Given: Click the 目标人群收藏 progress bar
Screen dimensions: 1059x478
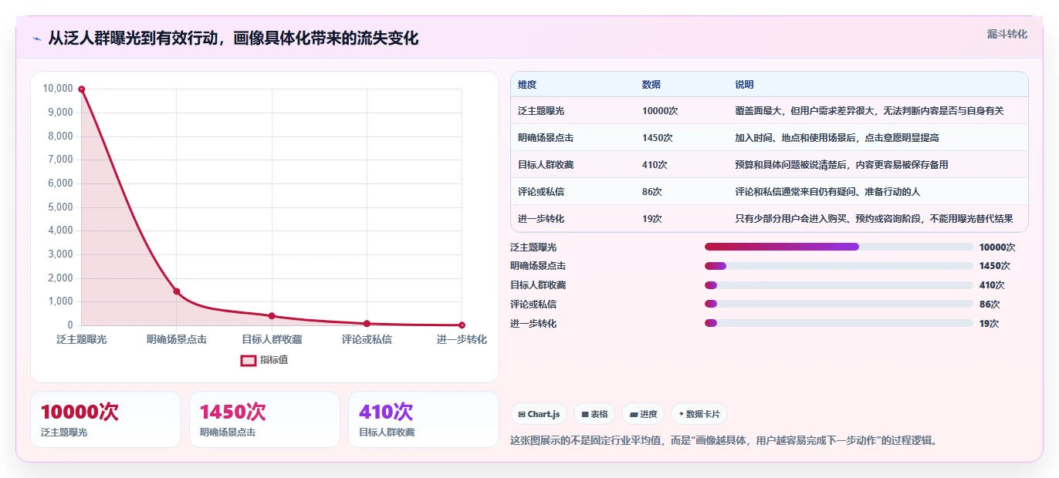Looking at the screenshot, I should pos(838,285).
